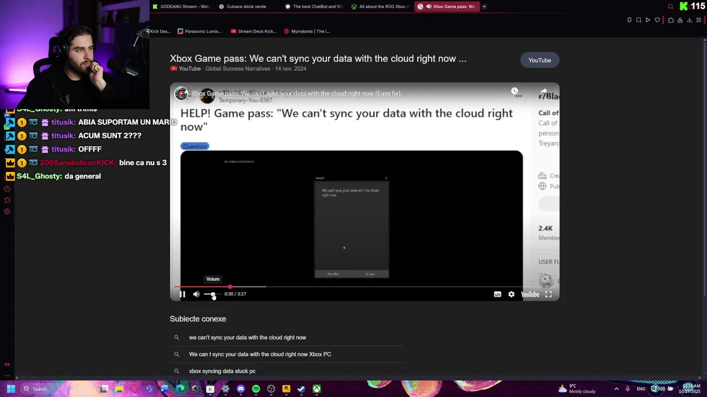Click the Reddit 'Question' flair tag
The width and height of the screenshot is (707, 397).
[x=194, y=146]
